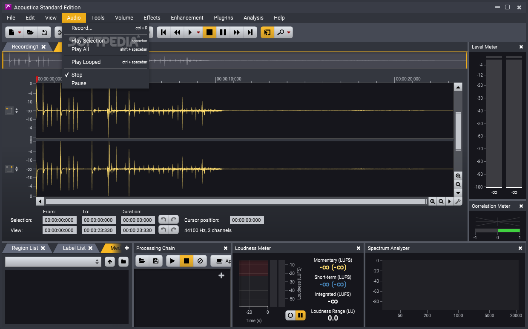Screen dimensions: 528x329
Task: Click the Save disk icon in main toolbar
Action: pyautogui.click(x=44, y=32)
